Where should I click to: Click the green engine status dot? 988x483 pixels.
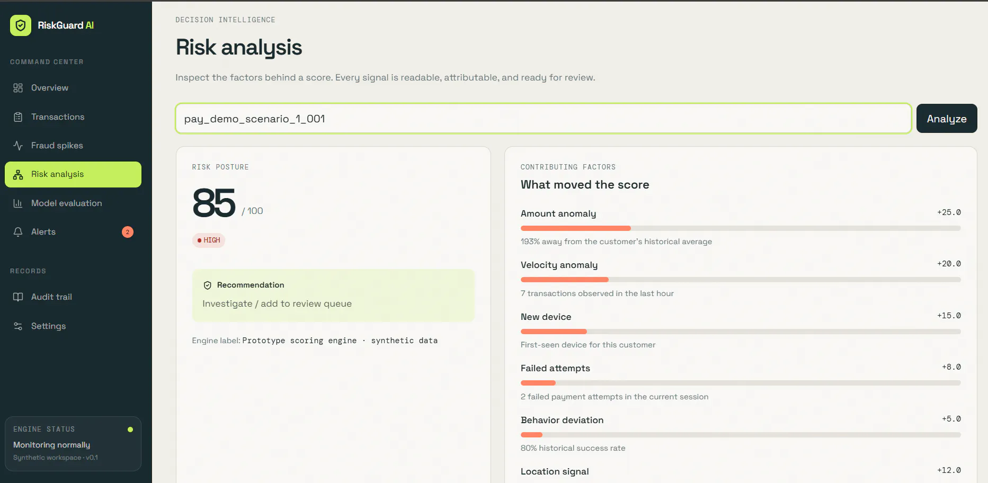(x=130, y=430)
